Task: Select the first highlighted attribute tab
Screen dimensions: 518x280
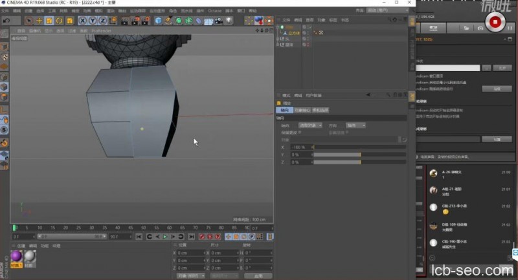Action: pos(285,110)
